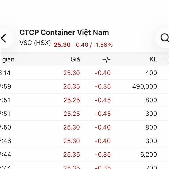Tap the back arrow icon
Screen dimensions: 169x169
pyautogui.click(x=4, y=38)
